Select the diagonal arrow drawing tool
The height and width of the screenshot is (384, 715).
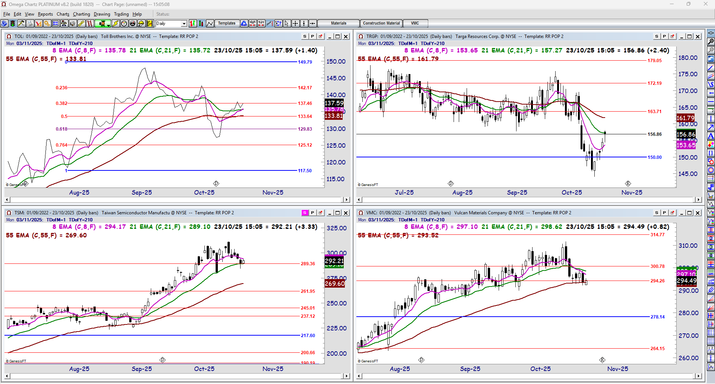click(711, 127)
